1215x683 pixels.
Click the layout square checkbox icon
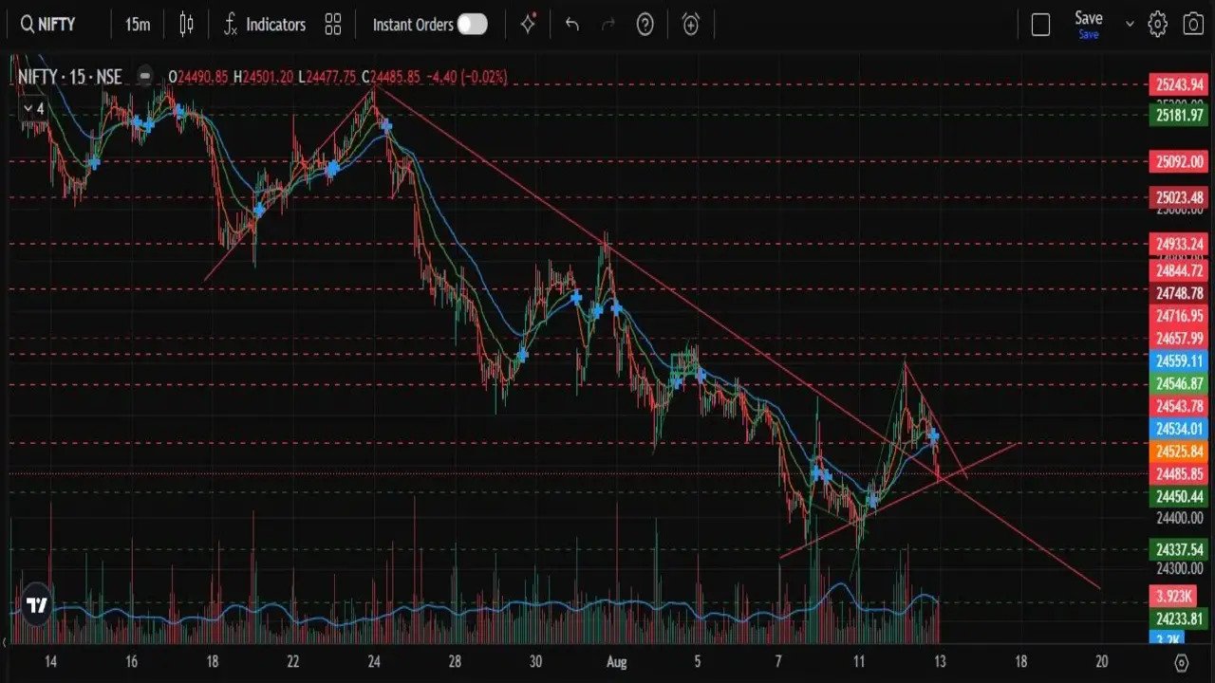pyautogui.click(x=1040, y=25)
